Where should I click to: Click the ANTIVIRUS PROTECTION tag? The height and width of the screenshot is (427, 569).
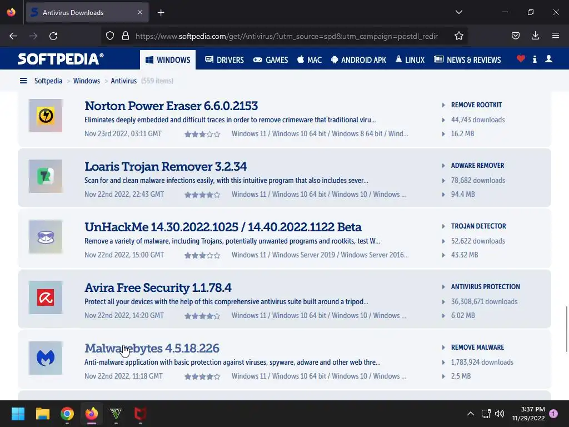pos(485,287)
